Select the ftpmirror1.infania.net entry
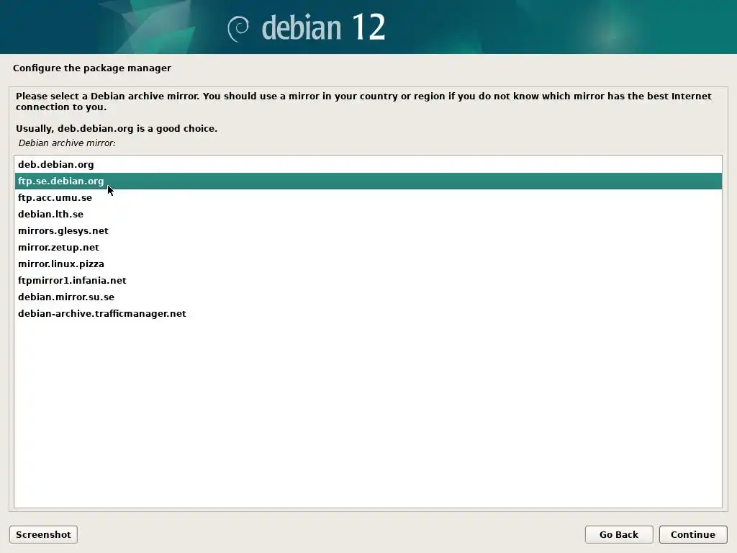The height and width of the screenshot is (553, 737). coord(368,280)
